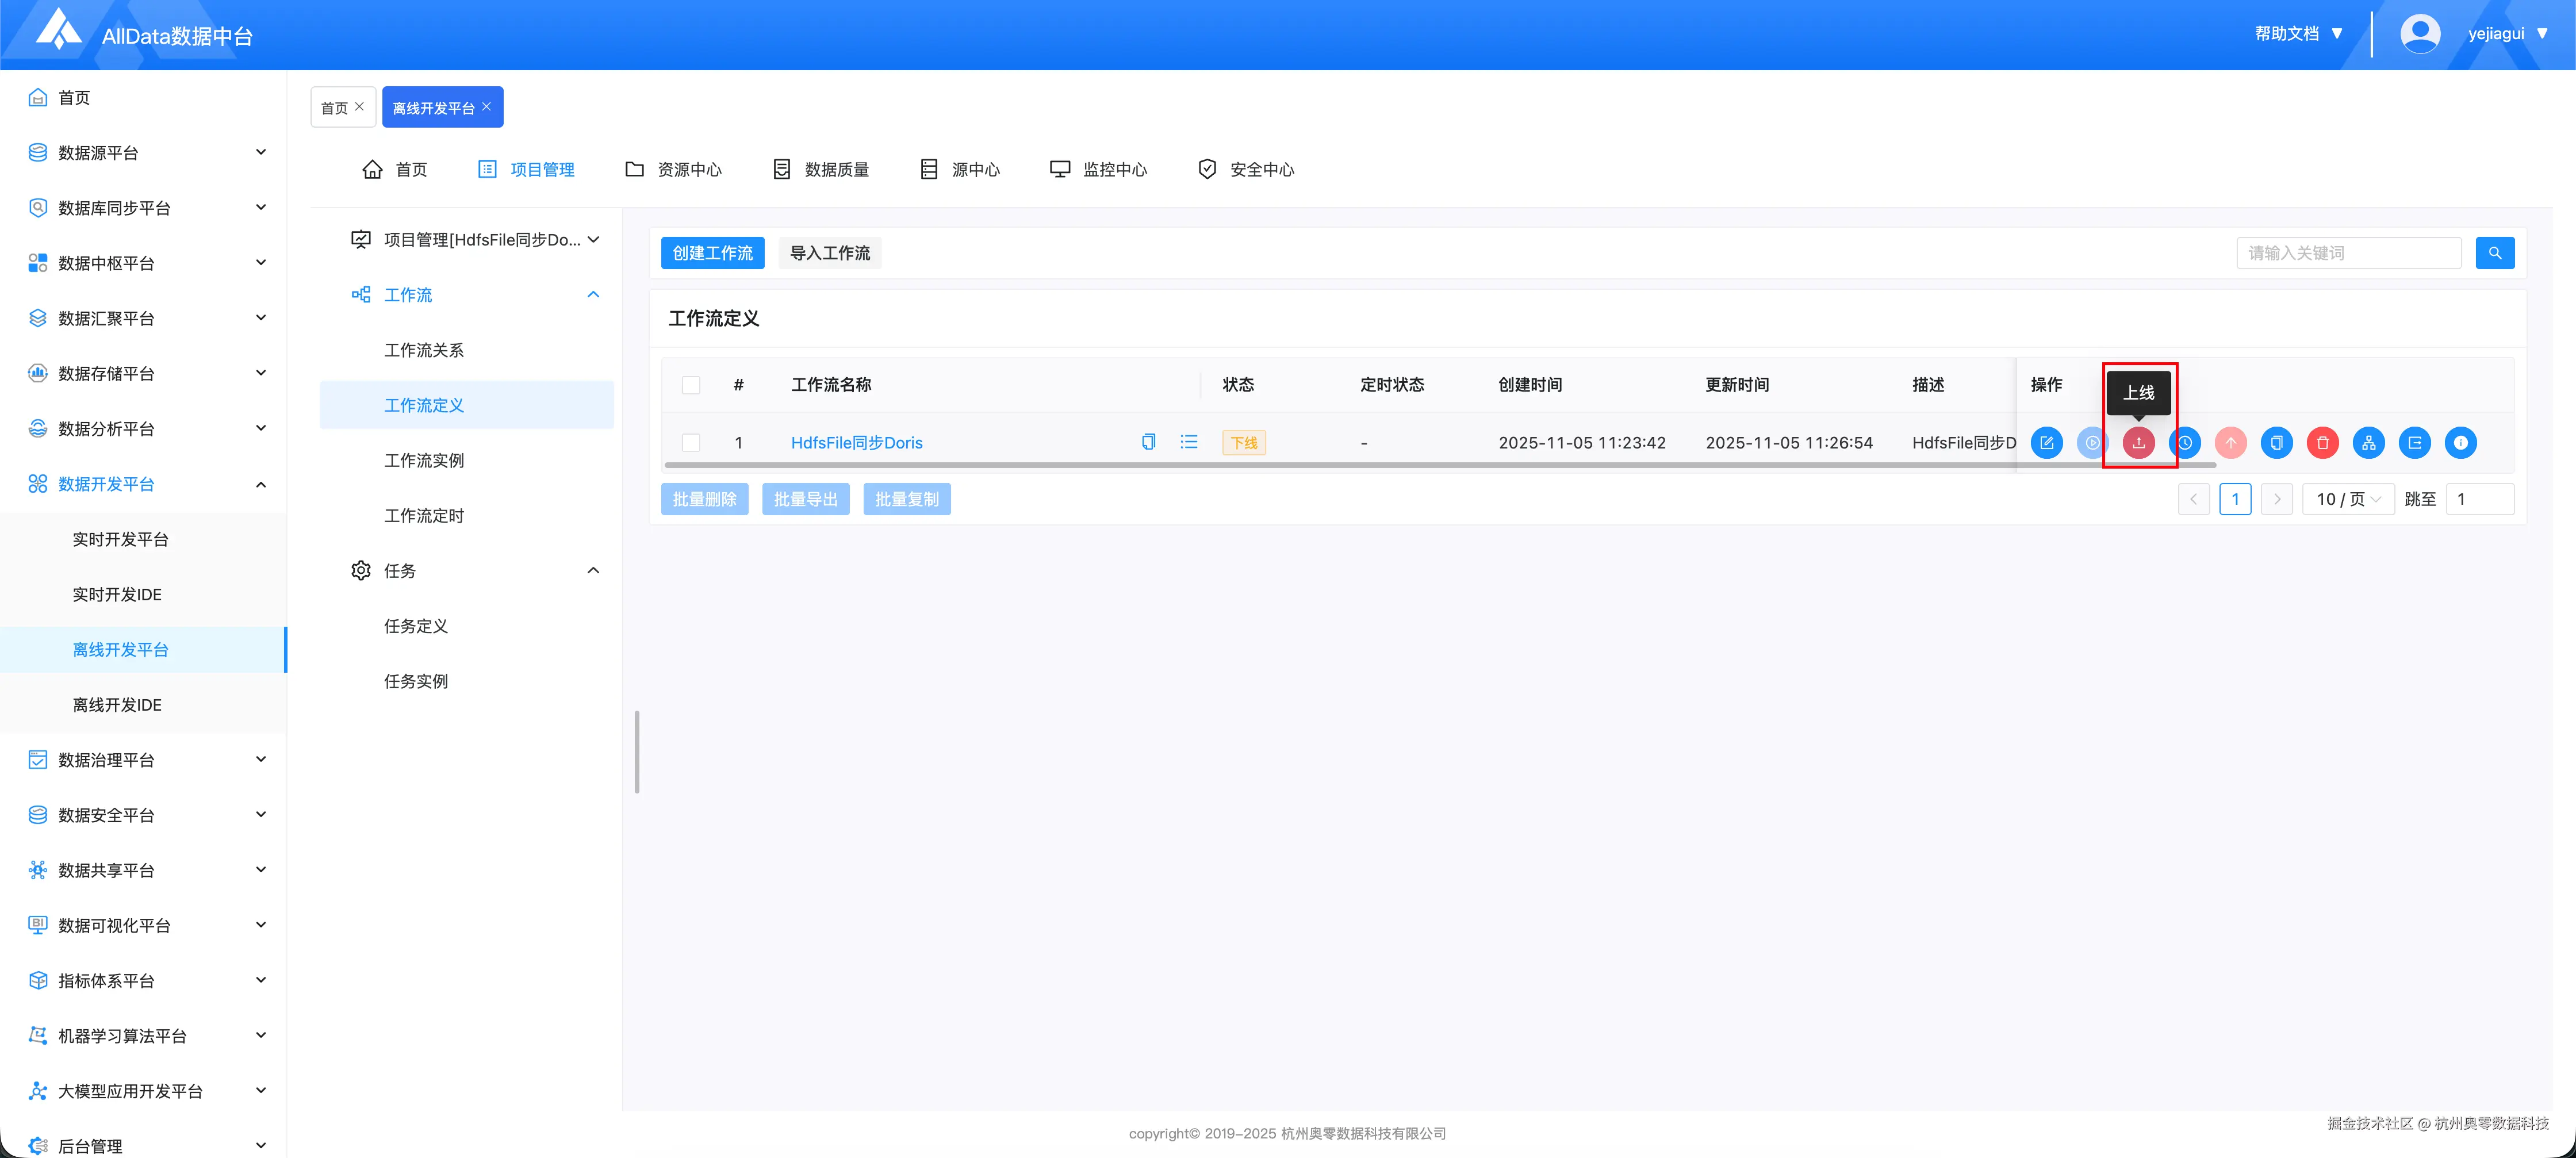Click the blue magnifier search button

point(2494,253)
